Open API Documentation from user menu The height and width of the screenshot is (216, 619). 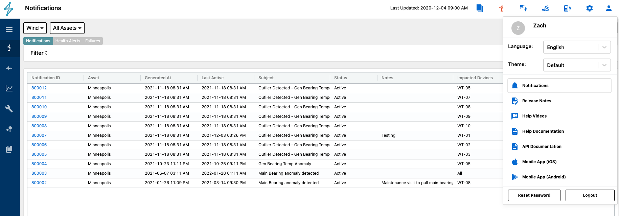point(559,147)
